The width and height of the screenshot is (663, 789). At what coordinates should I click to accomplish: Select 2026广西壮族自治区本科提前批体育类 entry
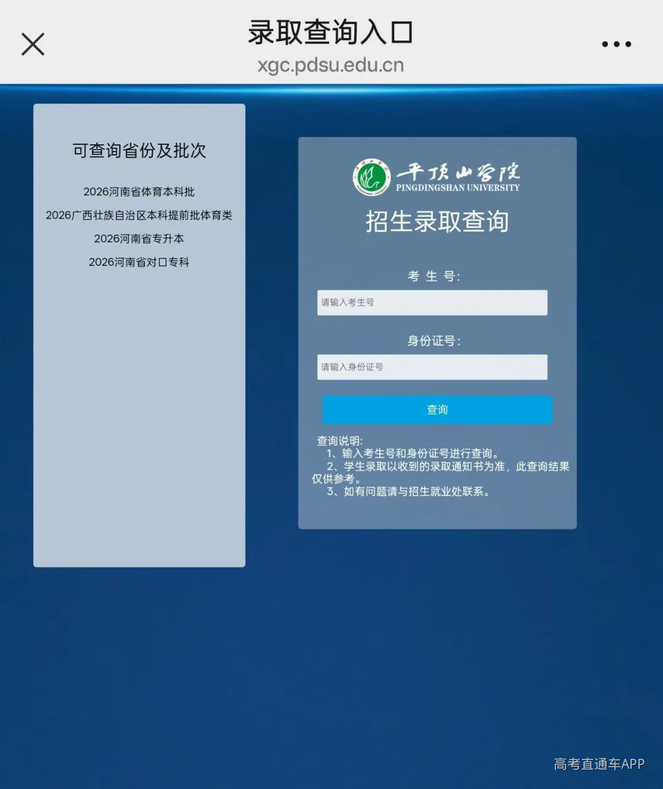(139, 215)
